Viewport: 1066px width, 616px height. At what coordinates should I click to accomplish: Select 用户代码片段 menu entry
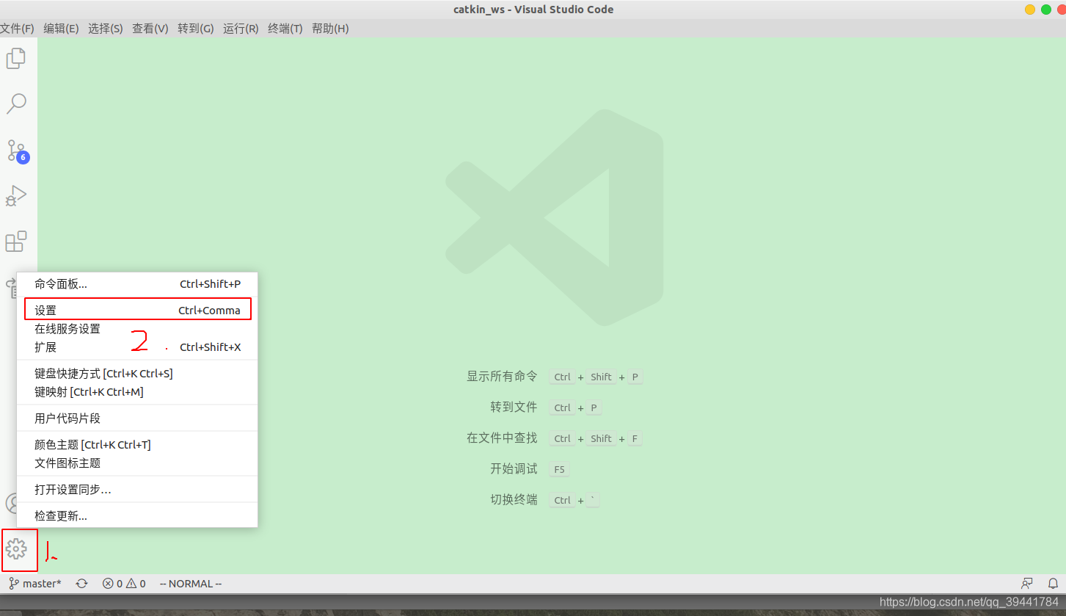click(137, 418)
